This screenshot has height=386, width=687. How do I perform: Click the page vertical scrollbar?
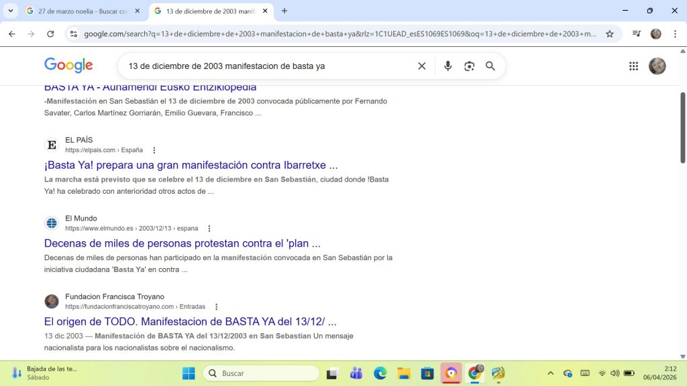point(683,127)
